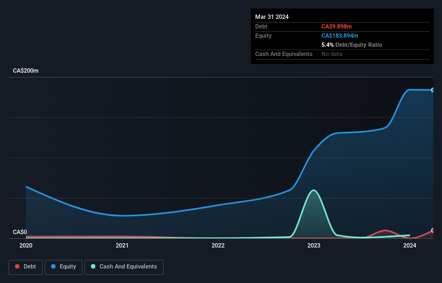
Task: Click the Cash And Equivalents tooltip row label
Action: [284, 54]
